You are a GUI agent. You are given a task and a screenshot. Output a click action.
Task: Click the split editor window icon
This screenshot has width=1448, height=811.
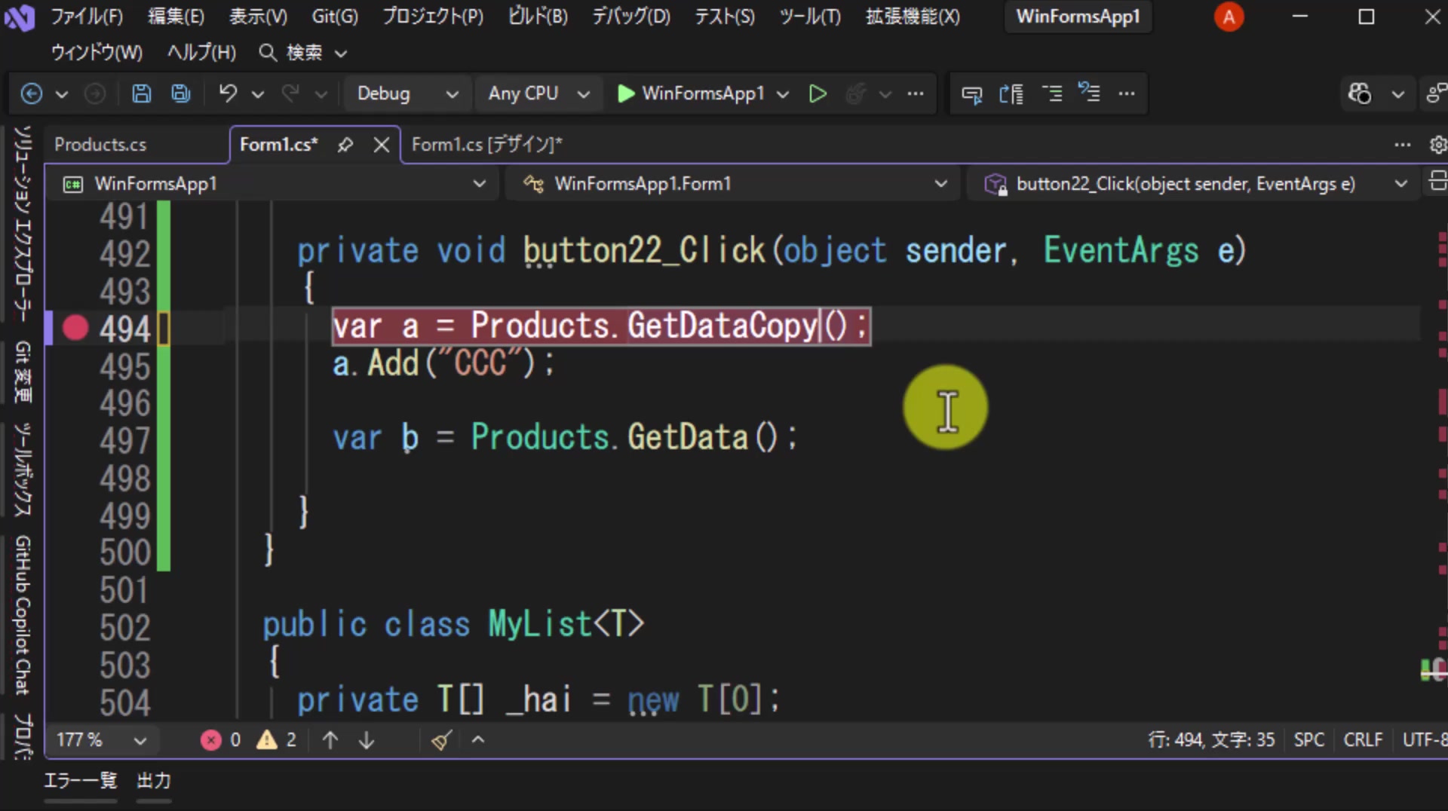tap(1437, 182)
